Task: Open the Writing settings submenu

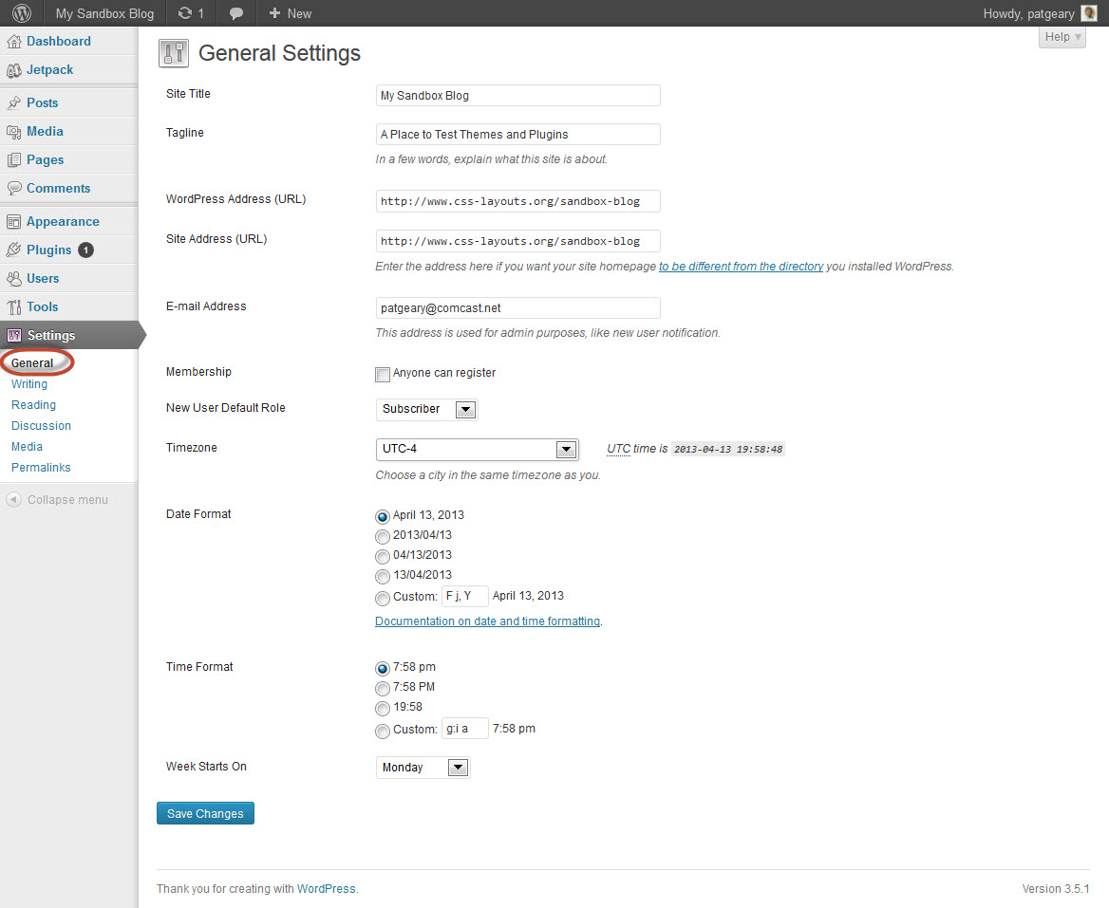Action: pos(29,384)
